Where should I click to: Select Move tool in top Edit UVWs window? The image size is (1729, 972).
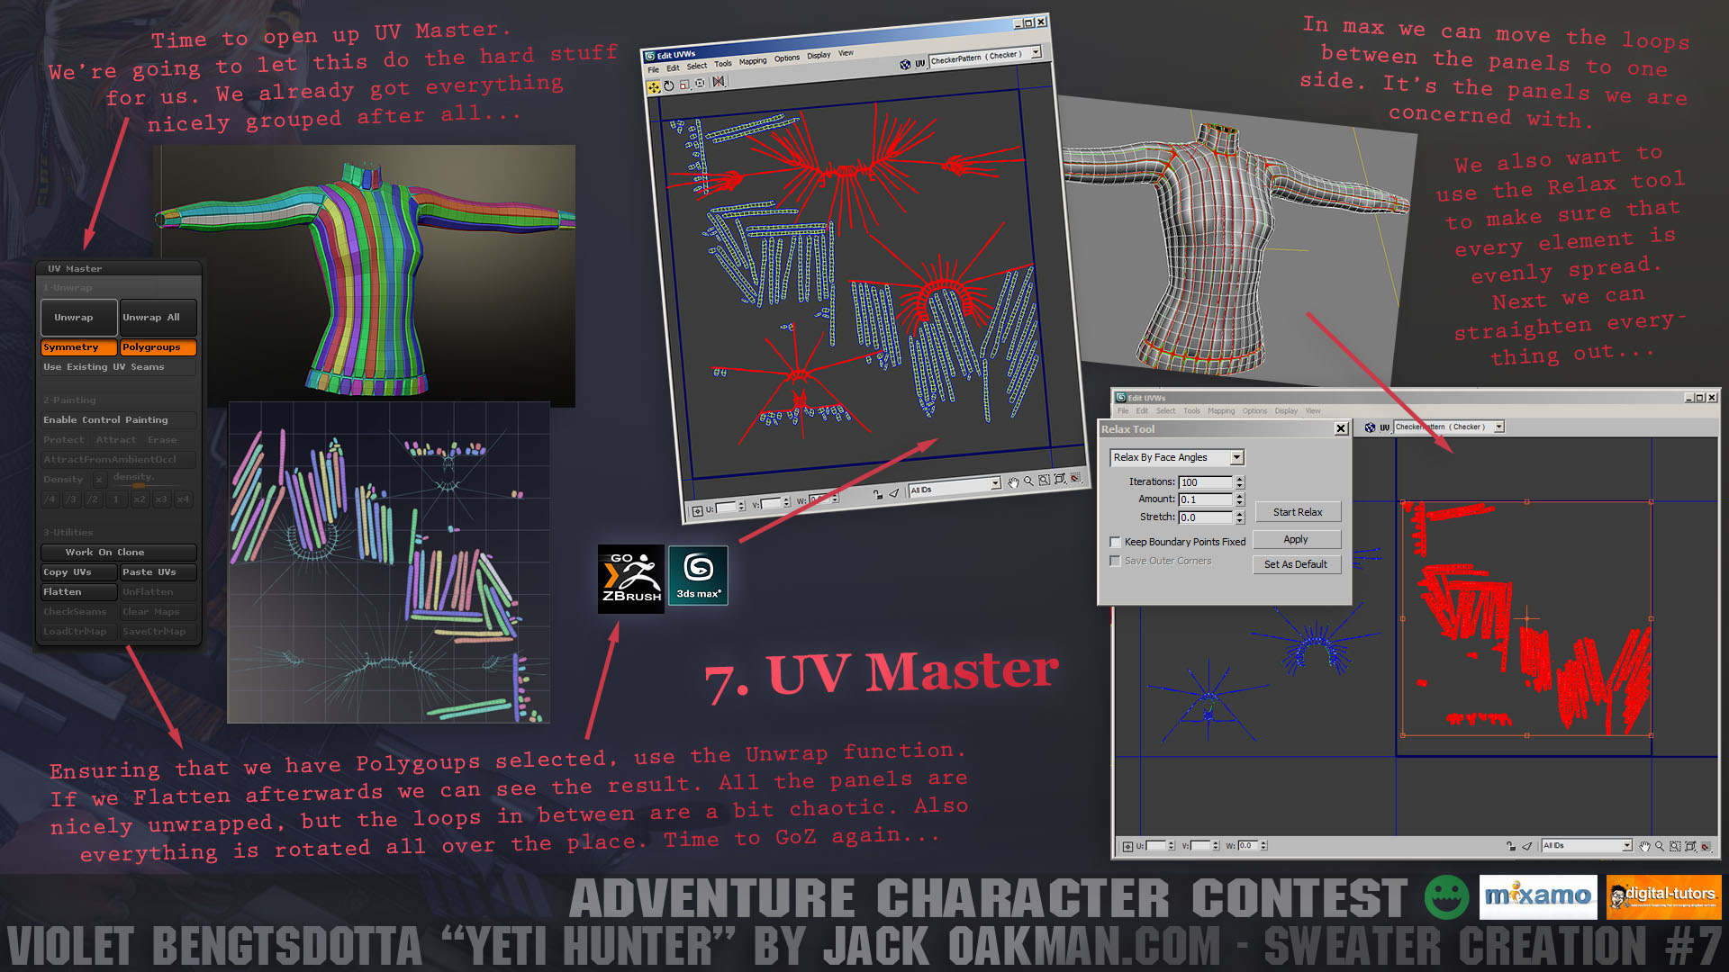(654, 87)
